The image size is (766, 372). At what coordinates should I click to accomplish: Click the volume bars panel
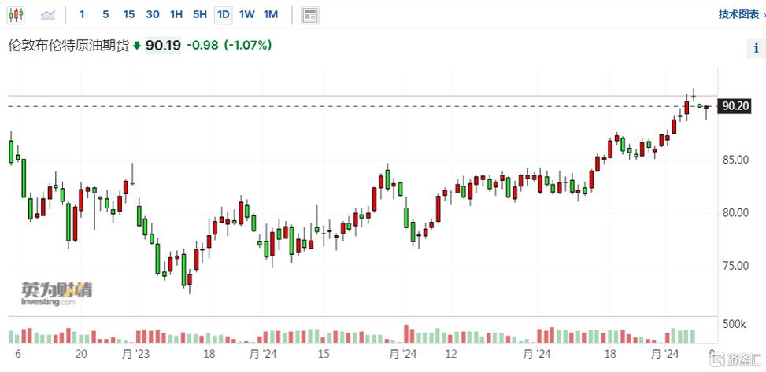pos(354,334)
